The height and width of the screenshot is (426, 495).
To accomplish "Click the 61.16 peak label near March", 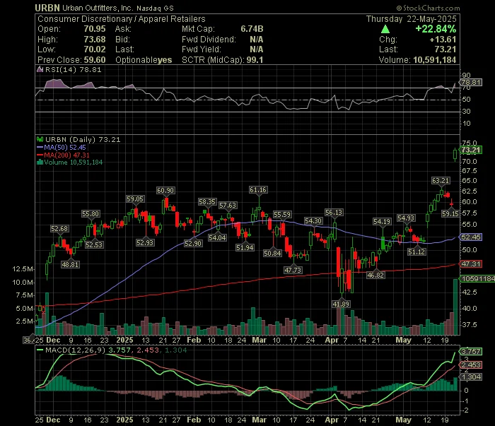I will (x=258, y=190).
